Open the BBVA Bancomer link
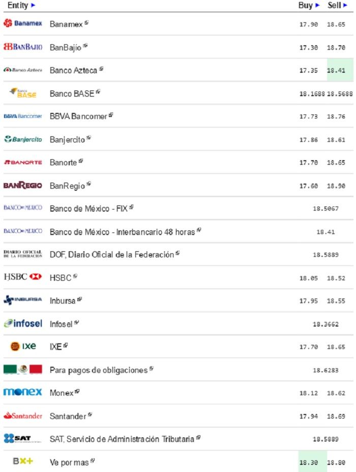 [x=78, y=116]
